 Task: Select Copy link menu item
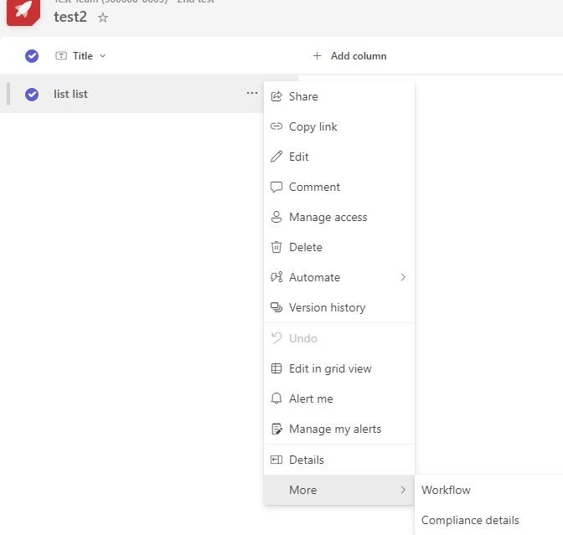coord(339,126)
